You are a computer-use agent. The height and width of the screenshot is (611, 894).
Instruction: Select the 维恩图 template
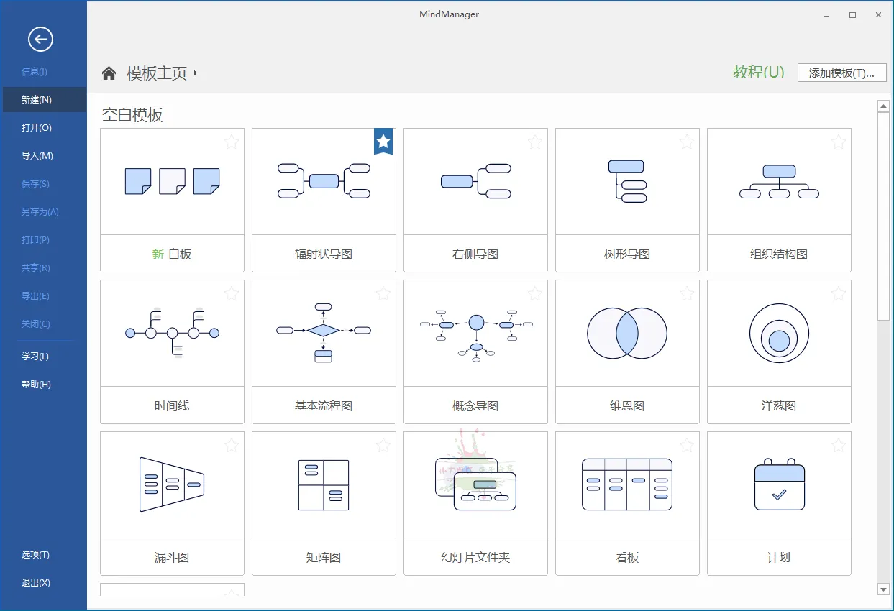[x=627, y=333]
